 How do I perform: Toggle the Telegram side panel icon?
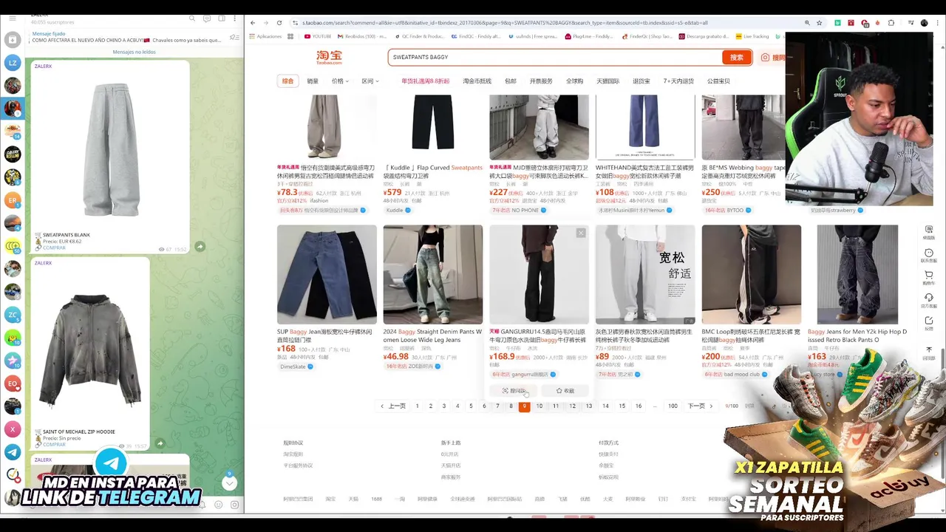point(222,18)
